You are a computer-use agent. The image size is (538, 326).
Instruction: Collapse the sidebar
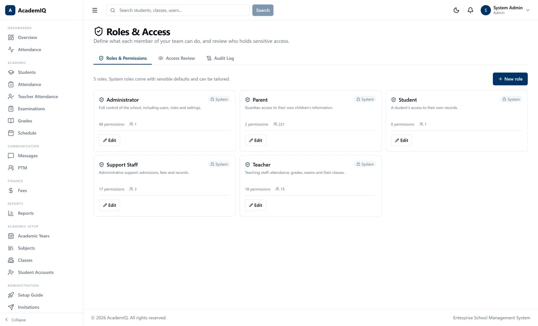(x=15, y=320)
